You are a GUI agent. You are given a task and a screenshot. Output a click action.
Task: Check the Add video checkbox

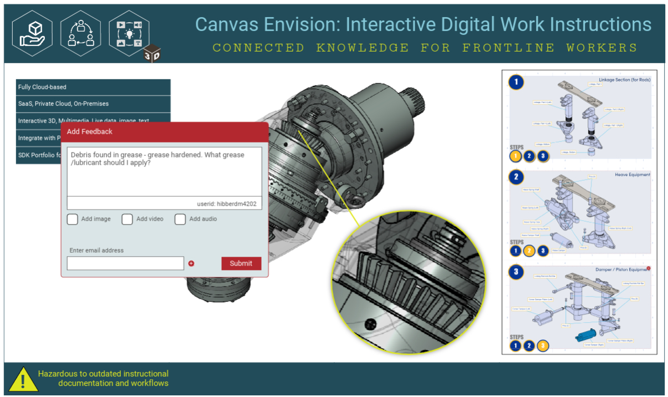click(x=128, y=219)
